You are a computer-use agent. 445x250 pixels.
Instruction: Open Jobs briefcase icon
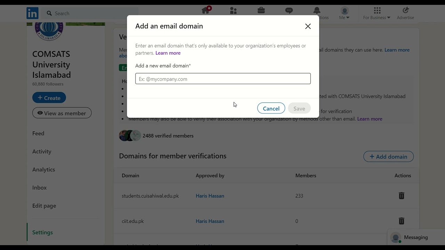pyautogui.click(x=261, y=10)
